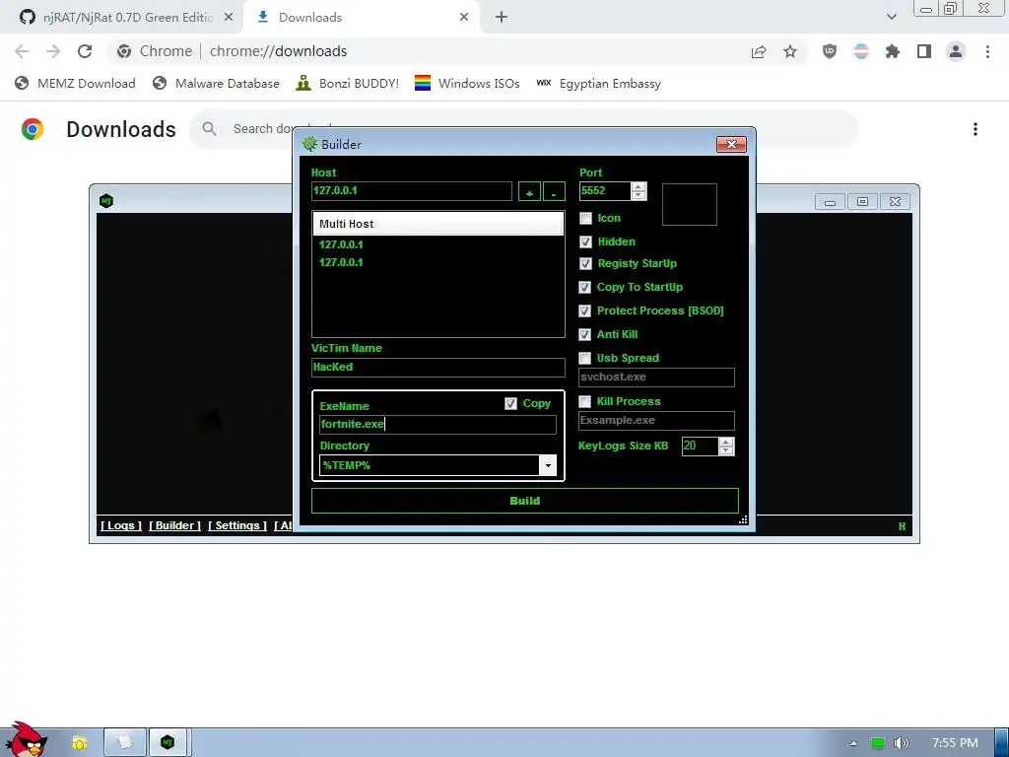Click the Build button
The height and width of the screenshot is (757, 1009).
[525, 501]
